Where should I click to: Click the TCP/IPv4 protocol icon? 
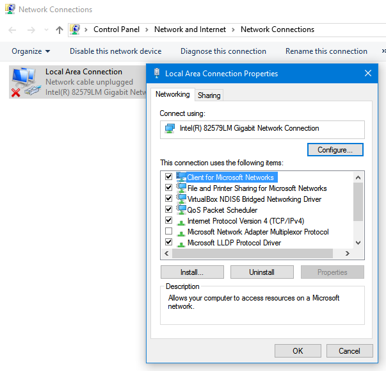coord(181,222)
